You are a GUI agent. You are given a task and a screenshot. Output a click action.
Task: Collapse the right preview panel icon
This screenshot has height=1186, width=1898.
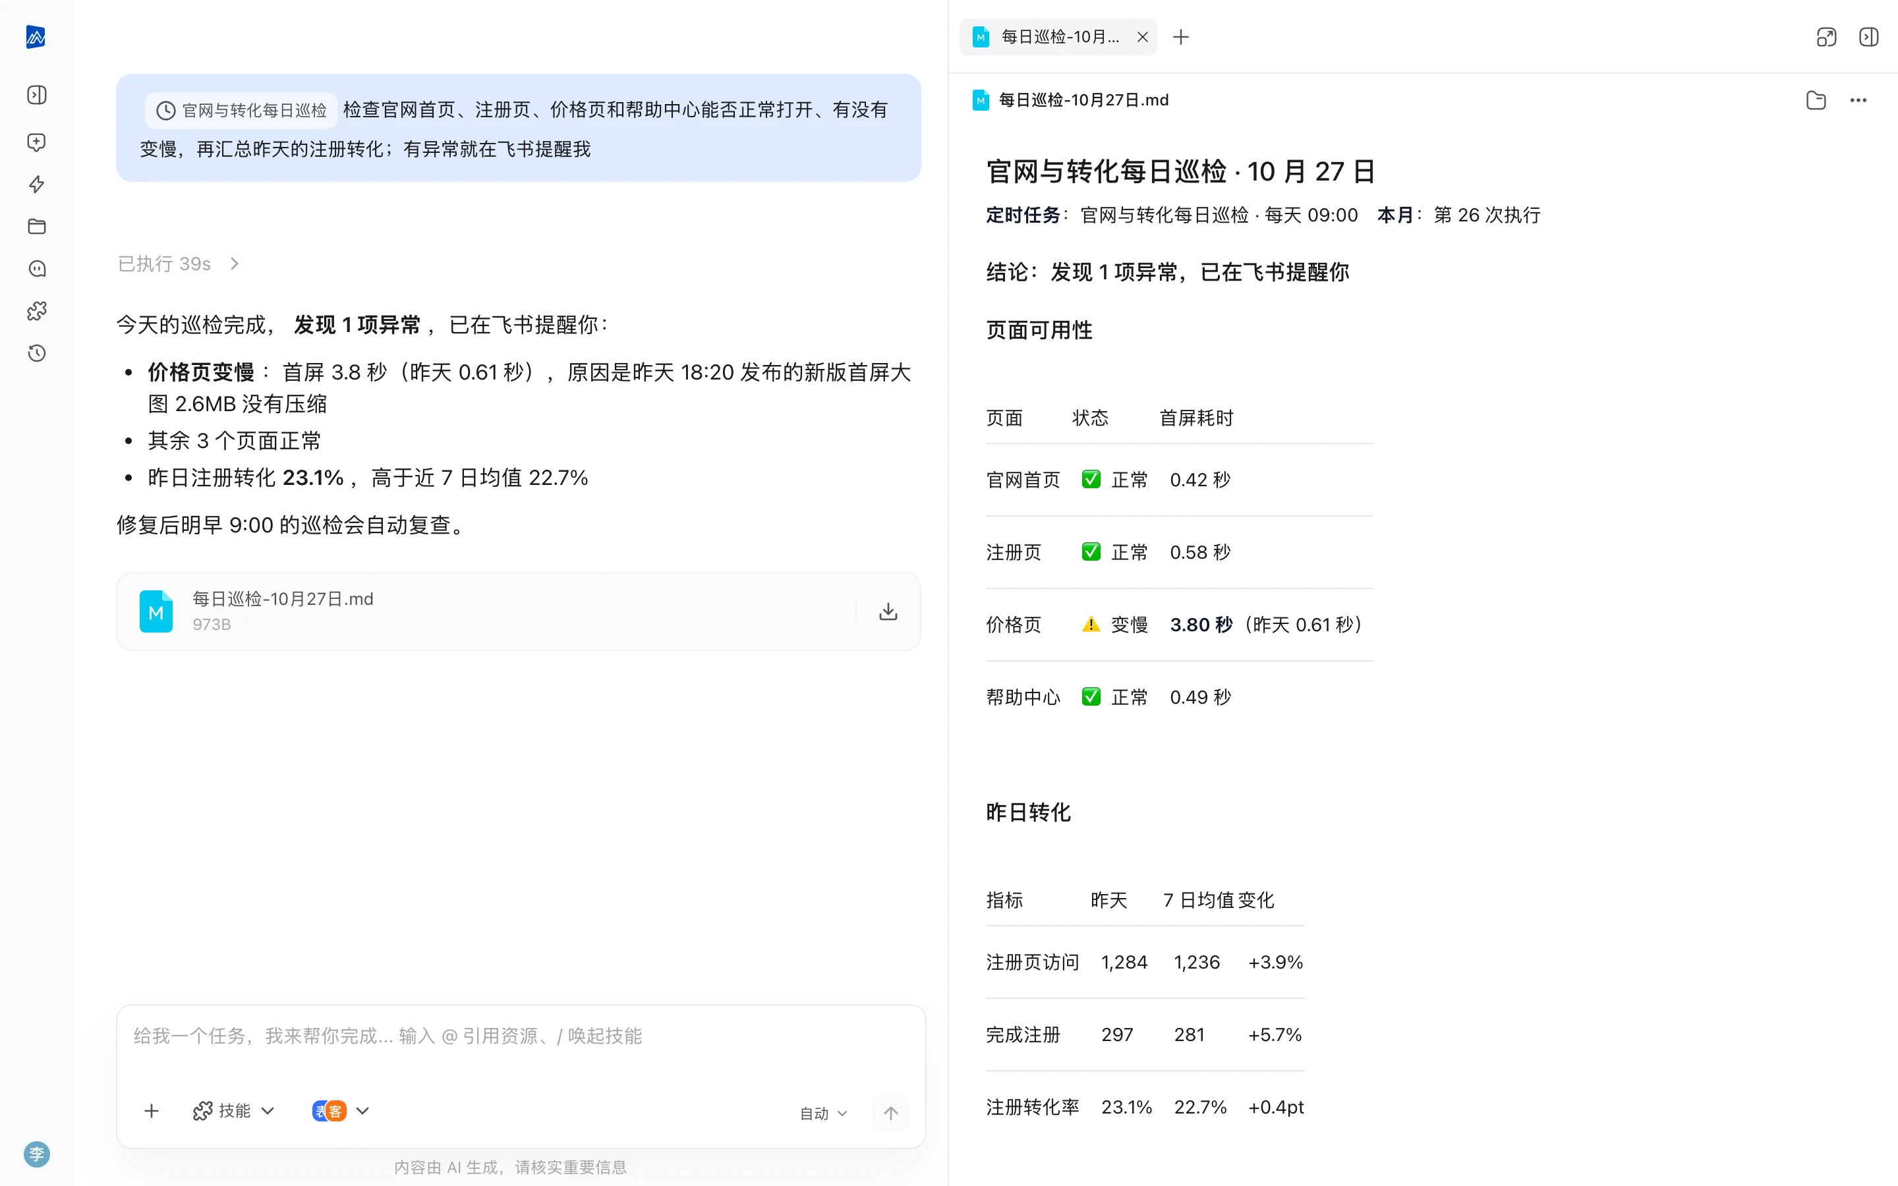(x=1869, y=37)
